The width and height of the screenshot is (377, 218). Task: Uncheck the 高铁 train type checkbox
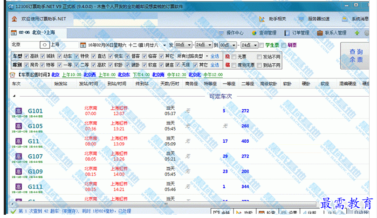[27, 56]
